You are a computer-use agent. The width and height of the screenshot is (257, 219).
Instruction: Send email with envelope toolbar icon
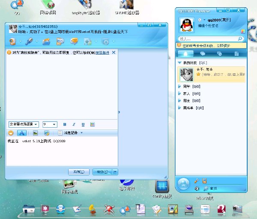tap(60, 41)
